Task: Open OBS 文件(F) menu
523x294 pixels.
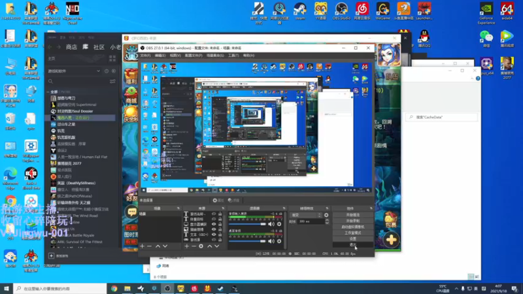Action: pos(145,56)
